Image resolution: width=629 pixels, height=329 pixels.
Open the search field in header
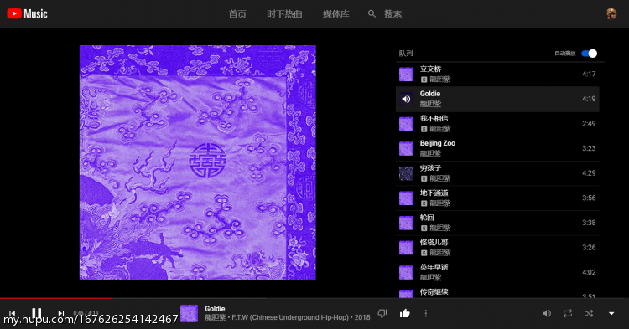385,14
